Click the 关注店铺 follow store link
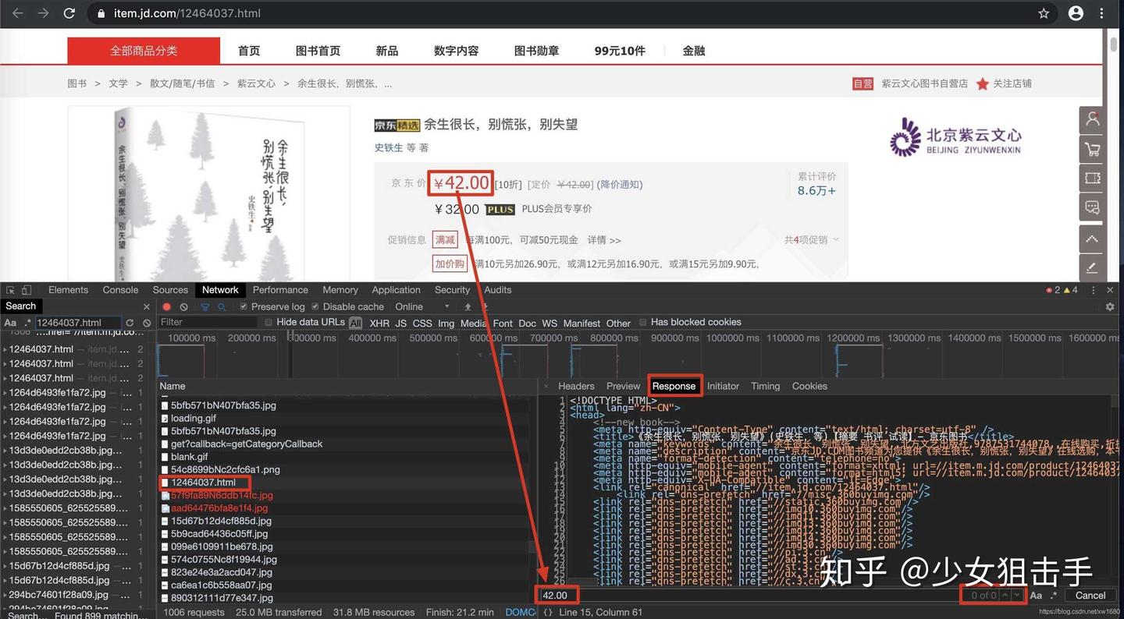 pos(1012,83)
